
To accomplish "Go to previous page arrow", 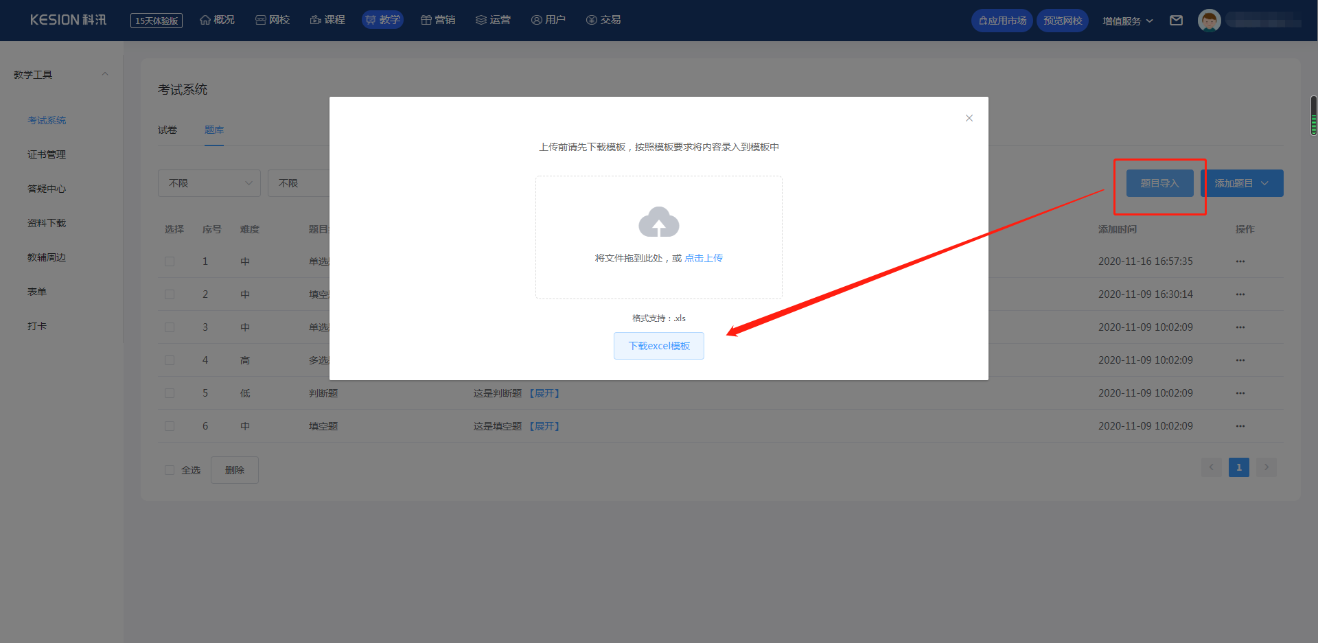I will coord(1211,467).
